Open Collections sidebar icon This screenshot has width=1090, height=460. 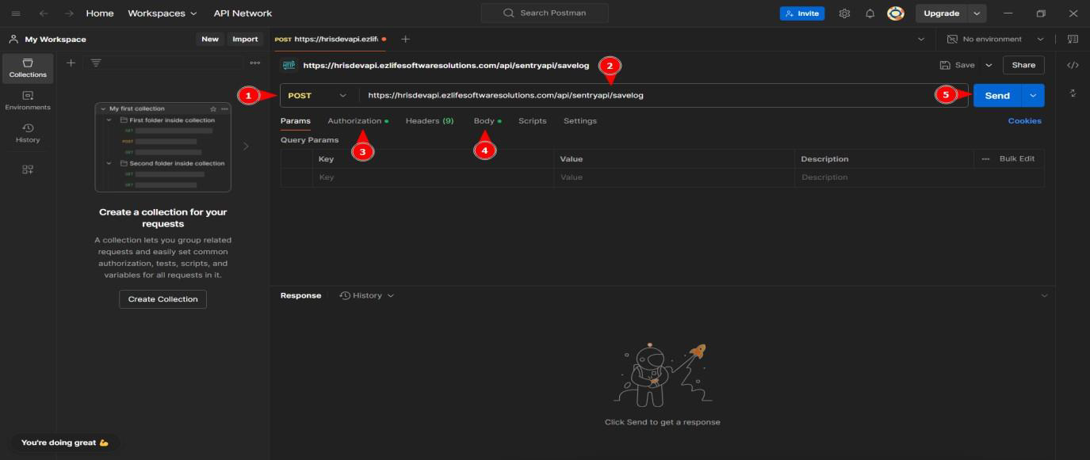(x=28, y=68)
